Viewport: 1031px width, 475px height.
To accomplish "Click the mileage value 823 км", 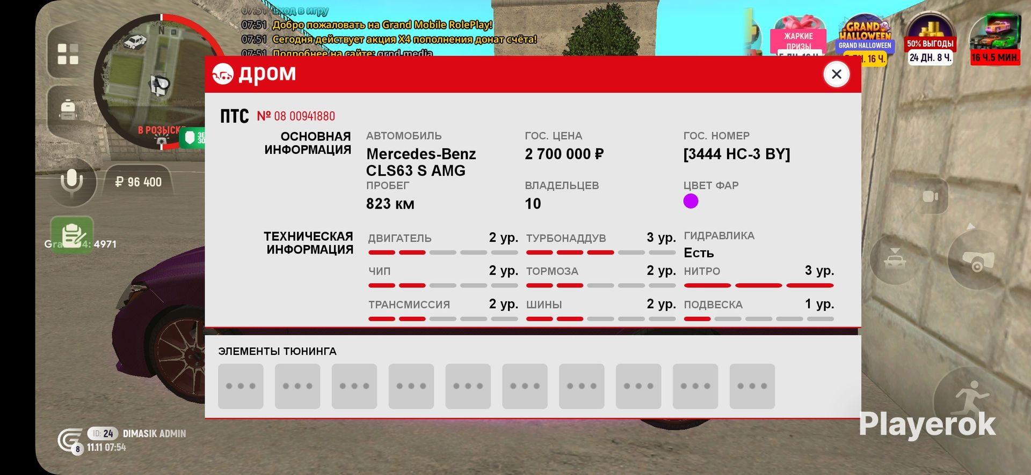I will point(390,204).
